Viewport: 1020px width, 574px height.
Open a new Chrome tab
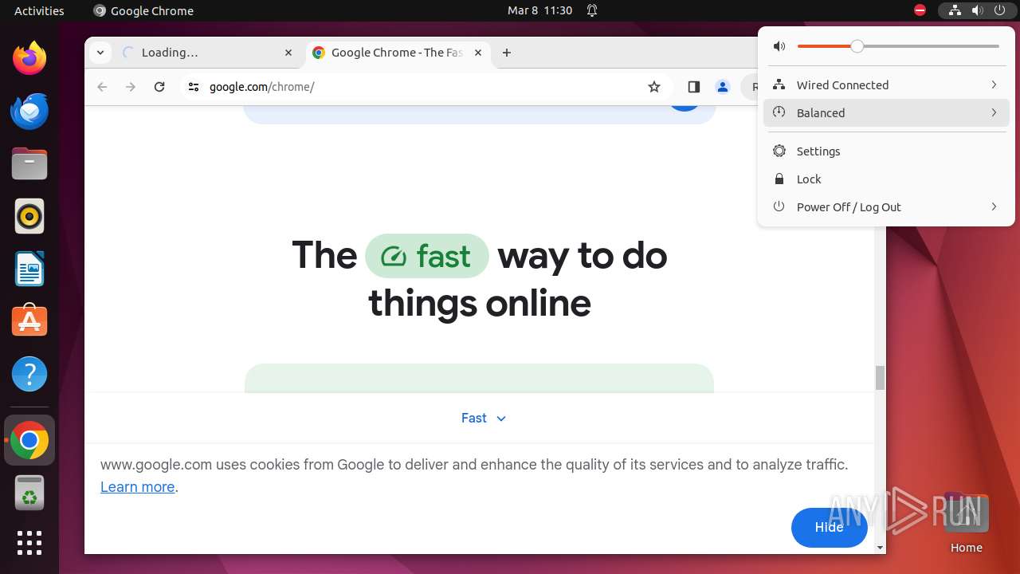(507, 53)
